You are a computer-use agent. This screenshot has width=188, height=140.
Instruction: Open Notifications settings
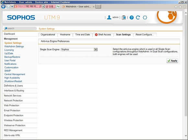10,64
